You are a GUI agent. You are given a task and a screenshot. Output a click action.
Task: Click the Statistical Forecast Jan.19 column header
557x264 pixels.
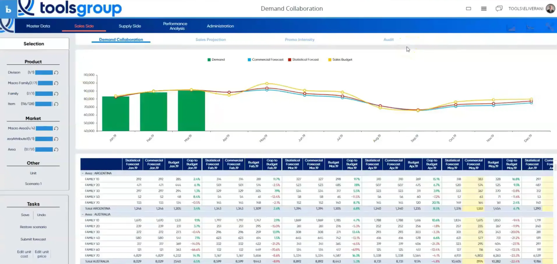(132, 164)
